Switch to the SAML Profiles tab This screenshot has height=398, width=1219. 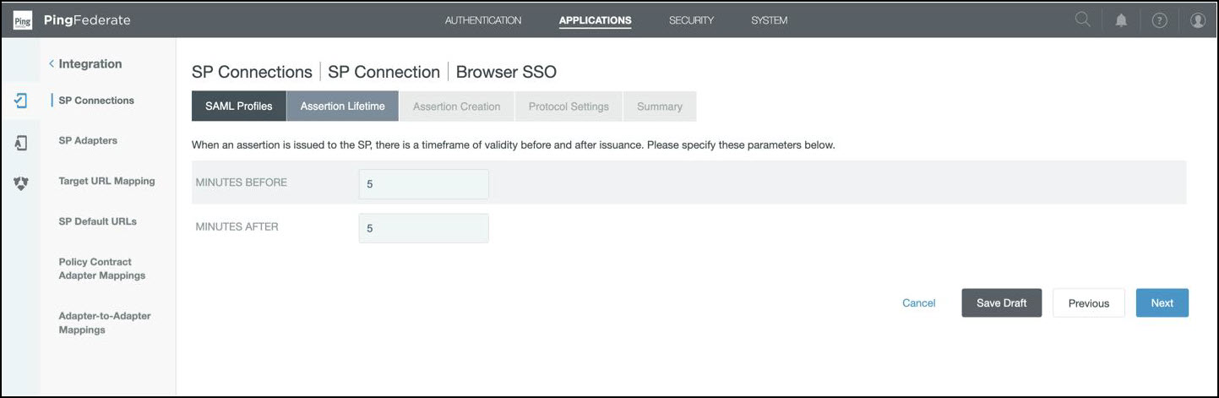[239, 106]
